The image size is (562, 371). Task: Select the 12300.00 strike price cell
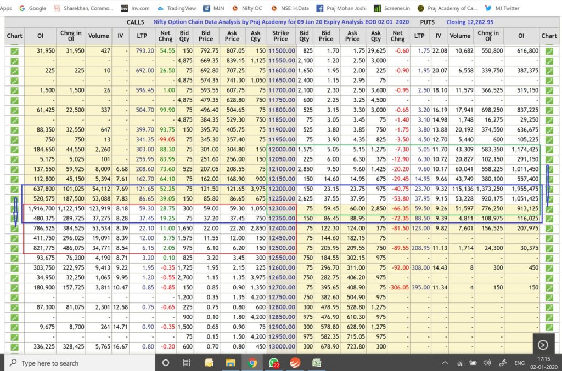280,208
